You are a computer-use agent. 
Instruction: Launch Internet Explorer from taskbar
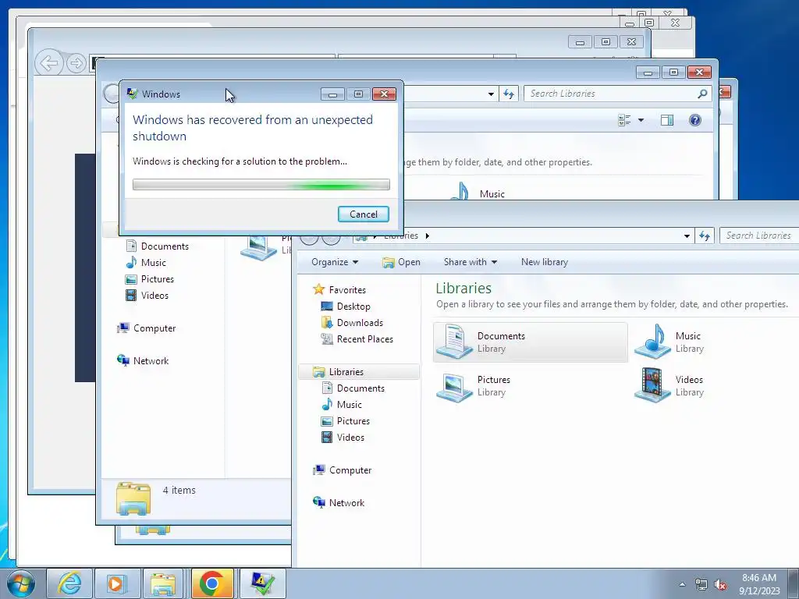click(x=69, y=583)
